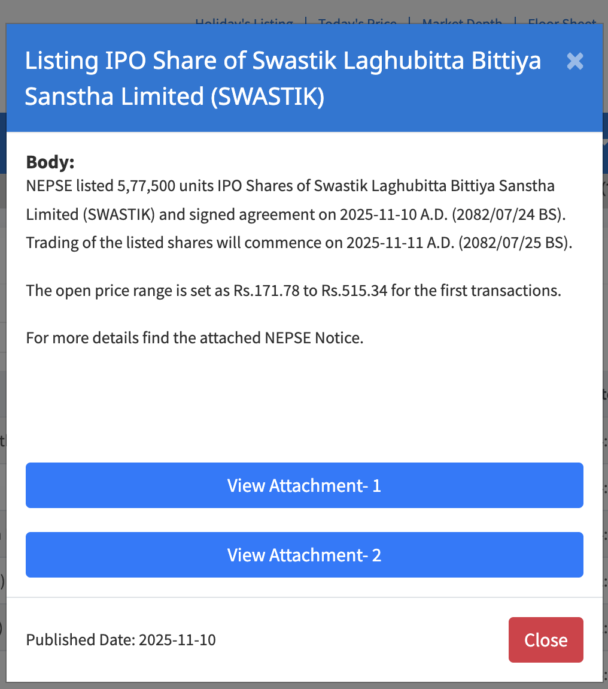Click the bold Body: label
Image resolution: width=608 pixels, height=689 pixels.
(x=50, y=162)
